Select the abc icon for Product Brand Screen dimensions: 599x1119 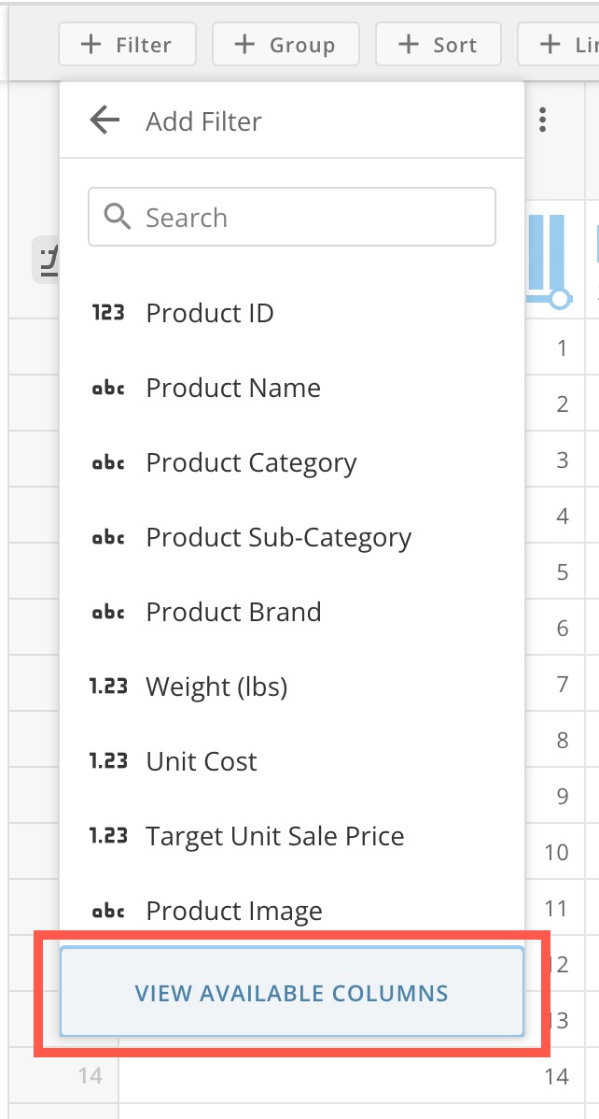(109, 612)
